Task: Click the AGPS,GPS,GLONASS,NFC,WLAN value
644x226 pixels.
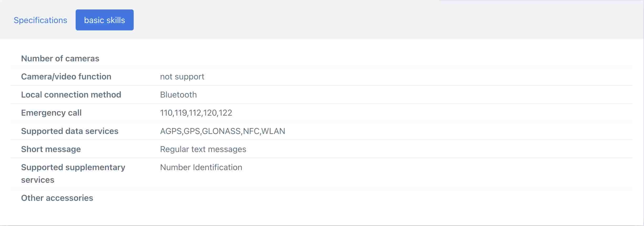Action: point(222,131)
